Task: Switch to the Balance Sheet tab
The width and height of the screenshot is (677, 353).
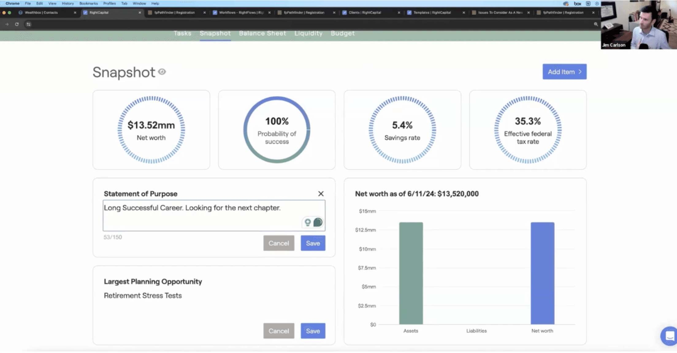Action: pyautogui.click(x=262, y=33)
